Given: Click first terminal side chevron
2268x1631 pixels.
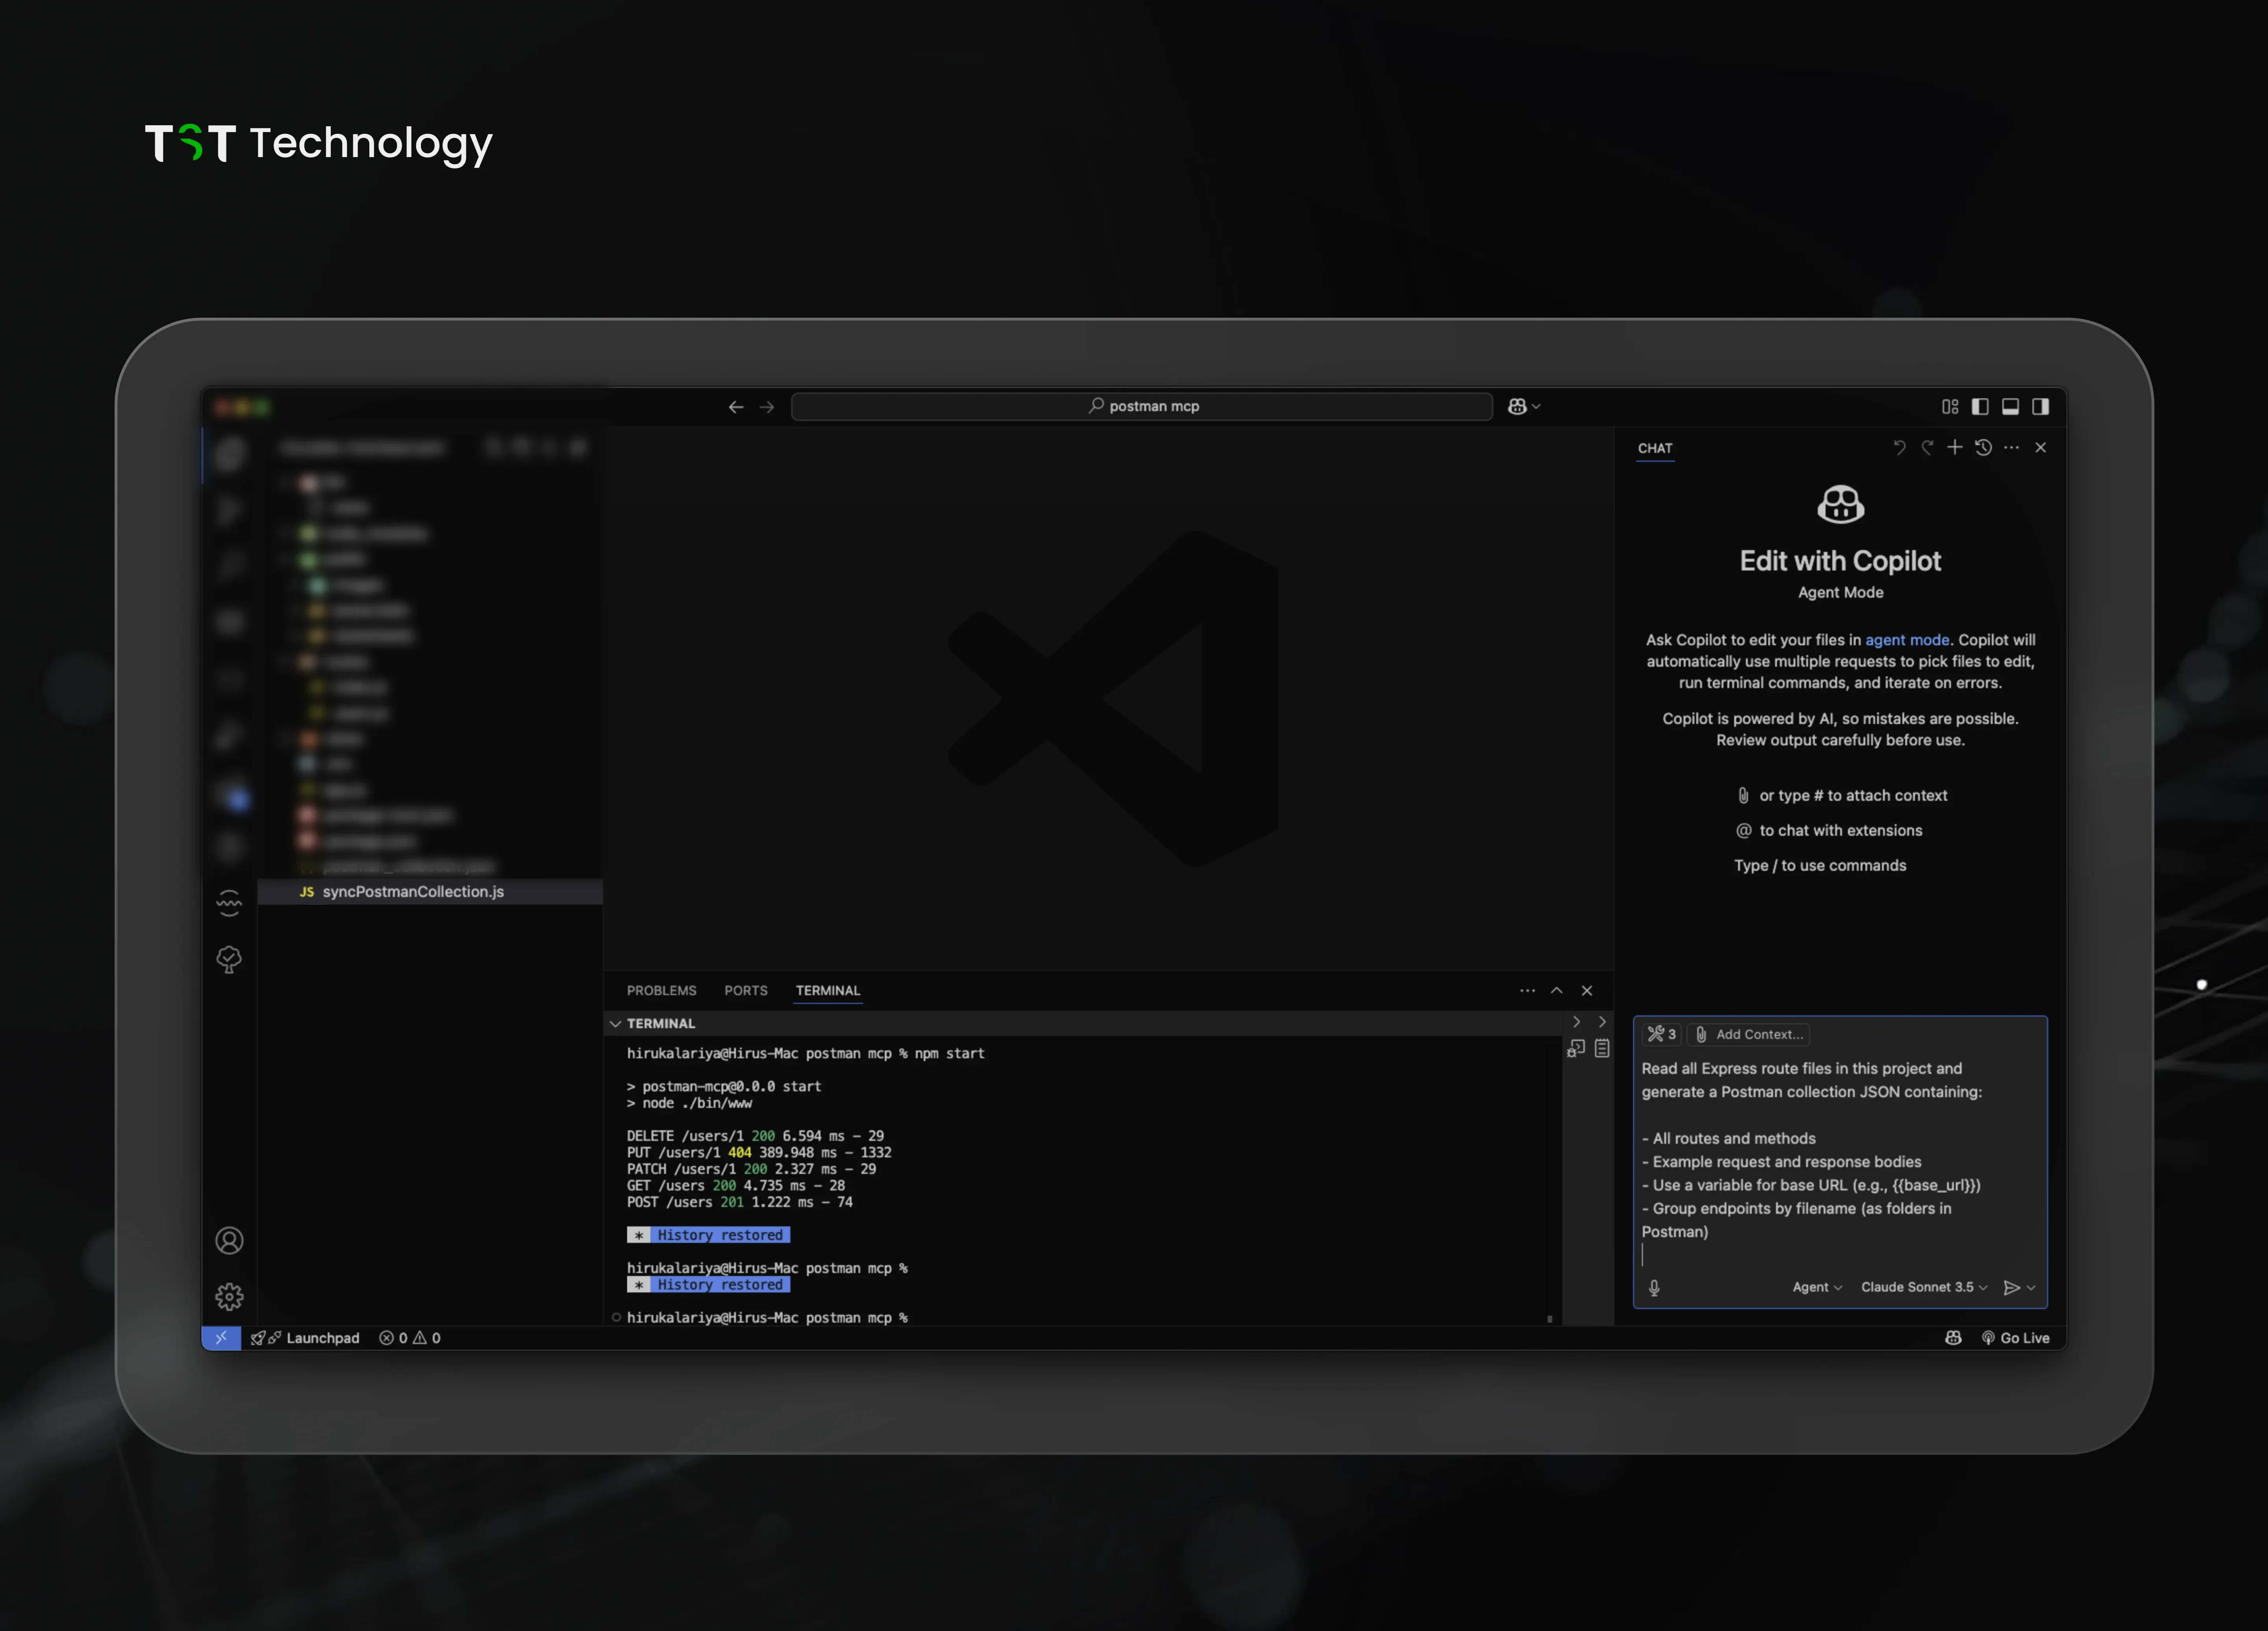Looking at the screenshot, I should click(x=1577, y=1022).
